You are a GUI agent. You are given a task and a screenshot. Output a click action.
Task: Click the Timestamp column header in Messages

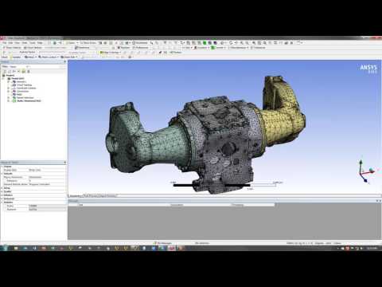tap(237, 205)
